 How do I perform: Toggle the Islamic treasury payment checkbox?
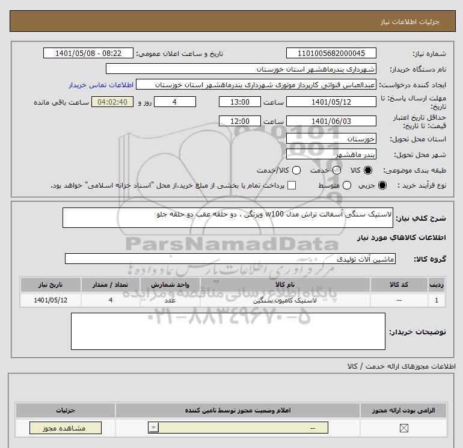(x=292, y=185)
